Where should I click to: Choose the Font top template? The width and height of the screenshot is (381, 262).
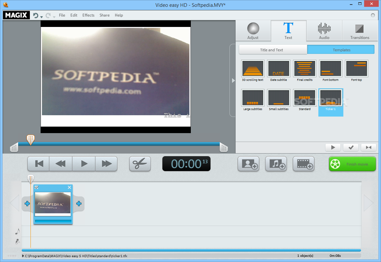pos(356,71)
